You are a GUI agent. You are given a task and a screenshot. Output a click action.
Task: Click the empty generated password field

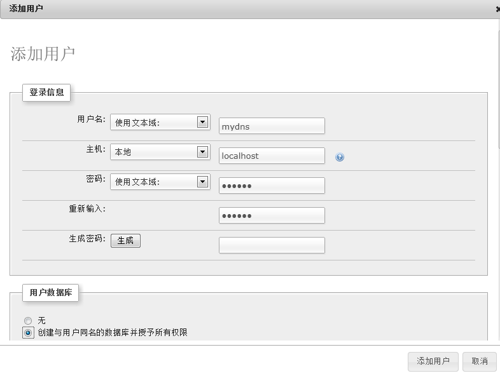[x=272, y=245]
